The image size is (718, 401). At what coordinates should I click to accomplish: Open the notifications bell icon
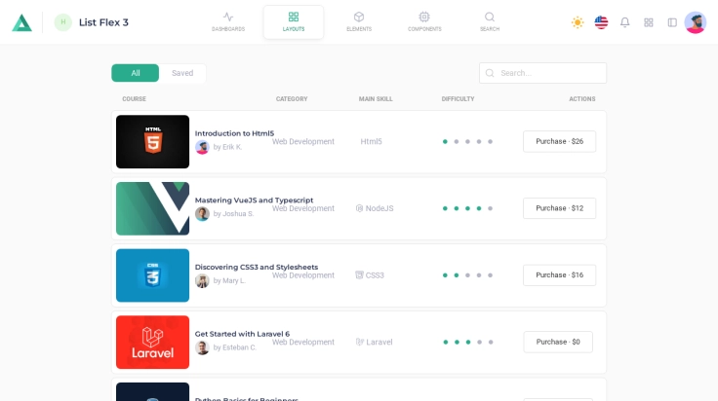[x=625, y=22]
